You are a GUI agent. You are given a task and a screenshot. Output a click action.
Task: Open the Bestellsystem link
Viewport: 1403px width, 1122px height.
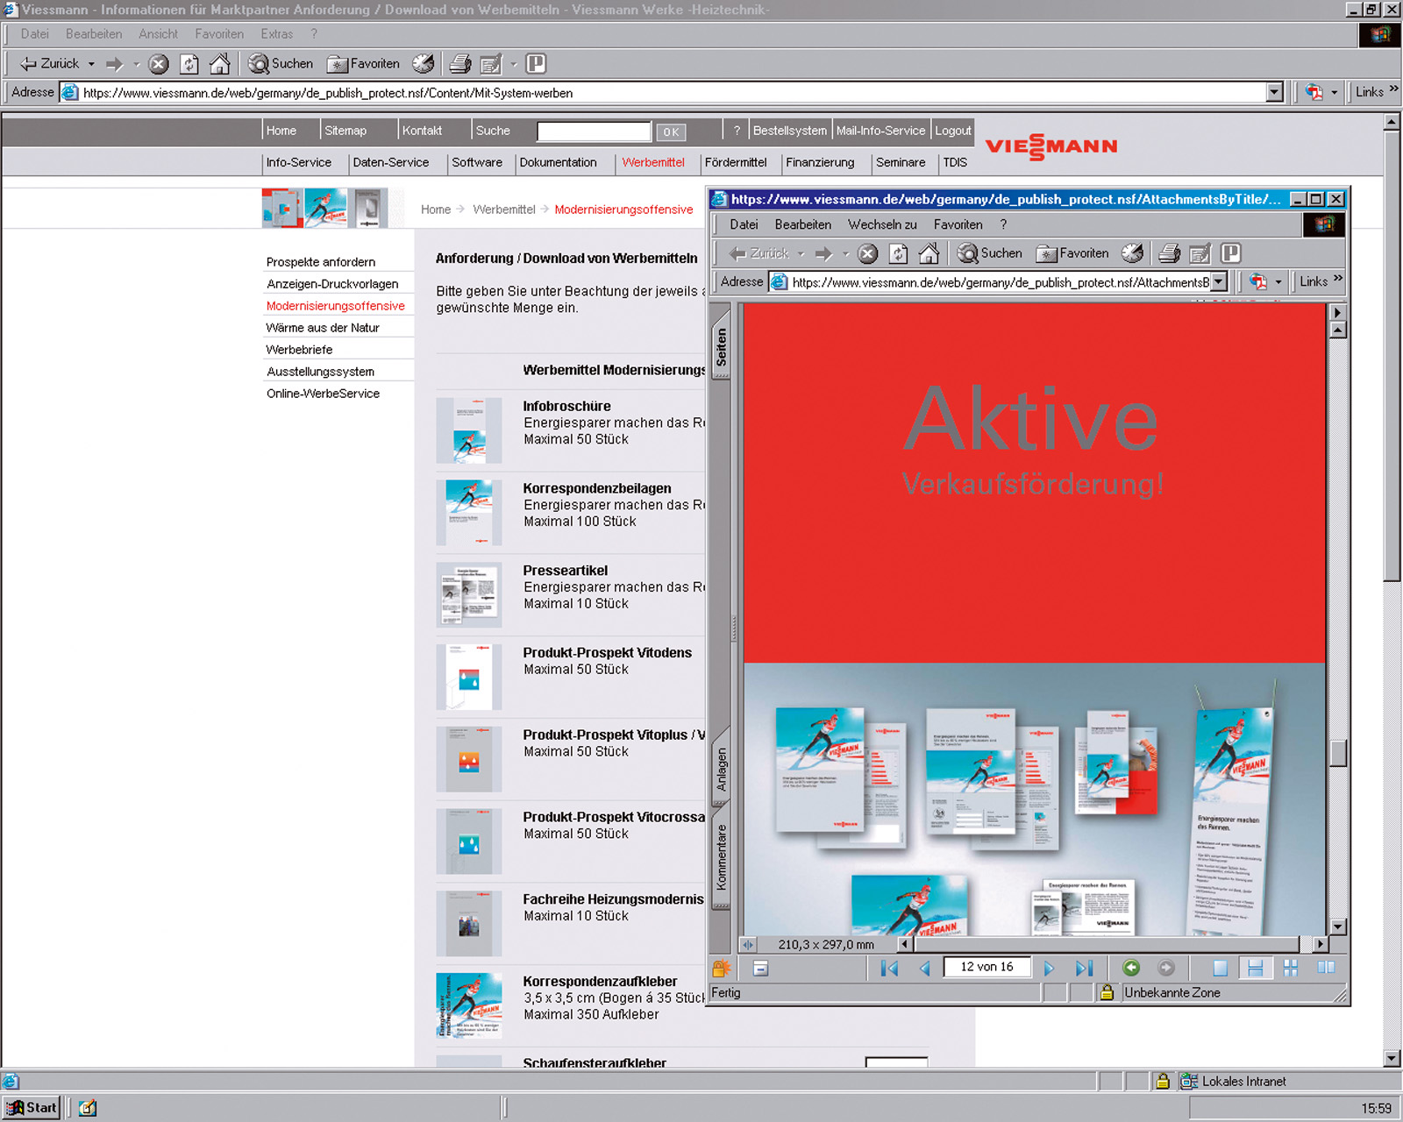(x=789, y=131)
